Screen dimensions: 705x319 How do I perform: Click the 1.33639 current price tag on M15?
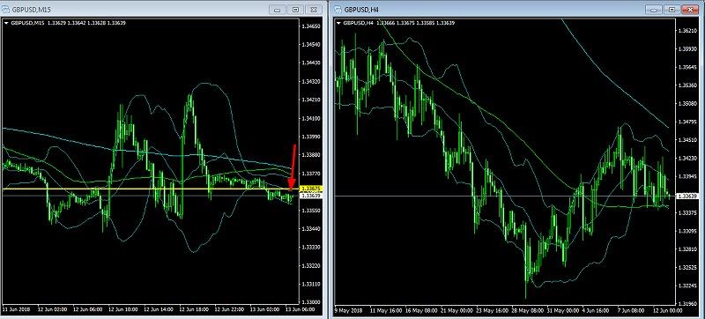click(x=311, y=196)
